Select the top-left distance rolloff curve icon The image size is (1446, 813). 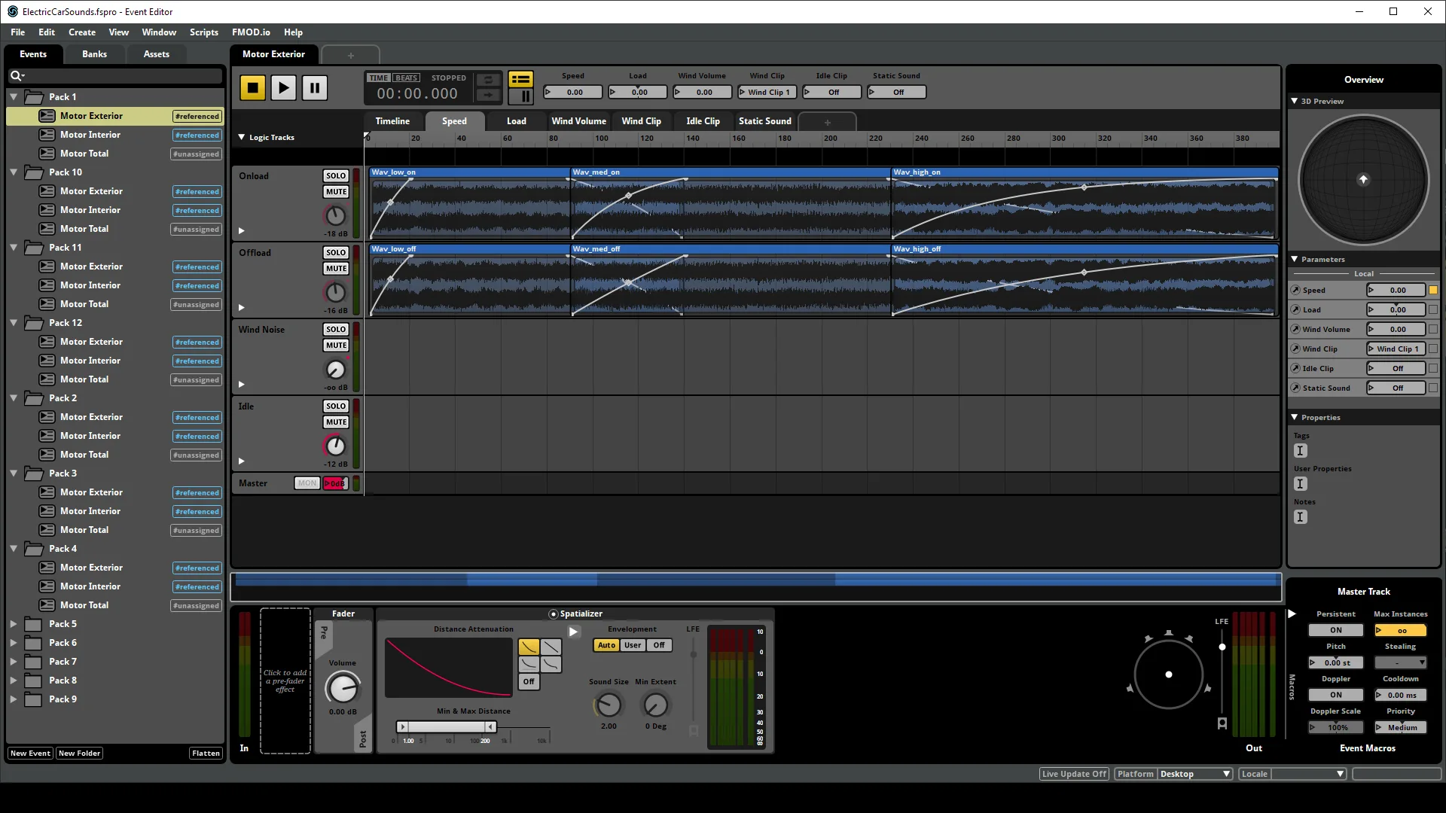tap(529, 647)
